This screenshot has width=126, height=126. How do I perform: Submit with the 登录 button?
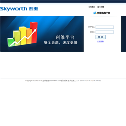pyautogui.click(x=100, y=37)
